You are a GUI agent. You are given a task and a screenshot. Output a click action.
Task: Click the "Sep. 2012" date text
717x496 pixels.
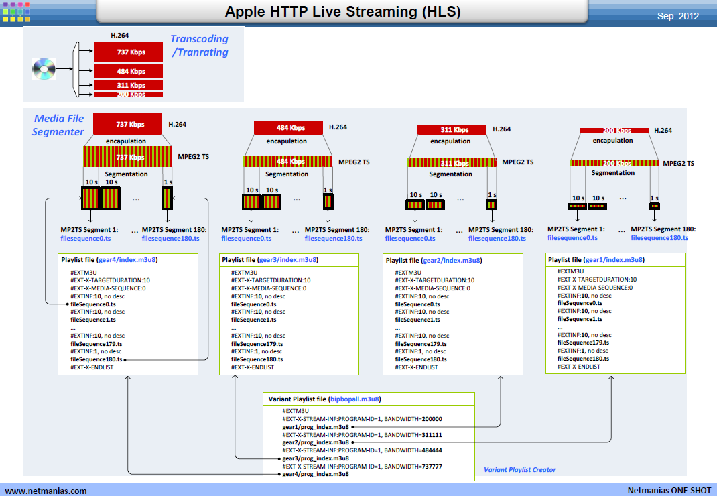coord(678,17)
